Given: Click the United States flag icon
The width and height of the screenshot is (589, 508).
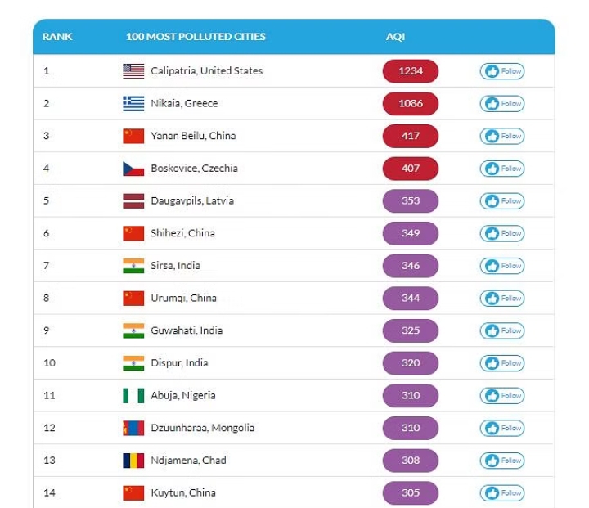Looking at the screenshot, I should (x=133, y=71).
